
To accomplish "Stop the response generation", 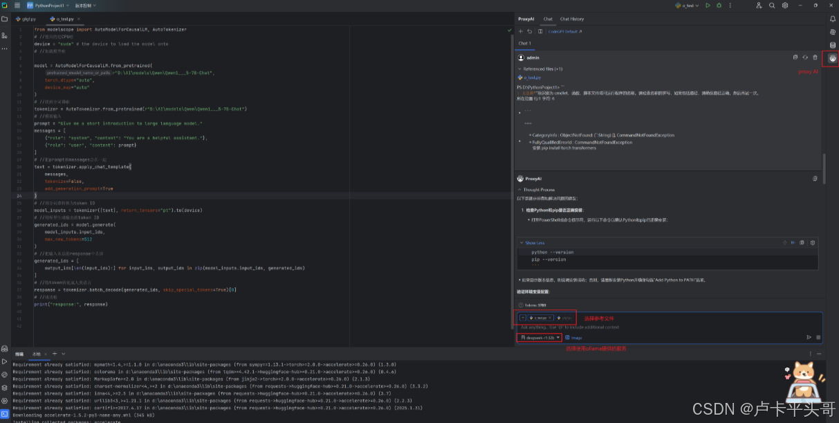I will [x=818, y=338].
